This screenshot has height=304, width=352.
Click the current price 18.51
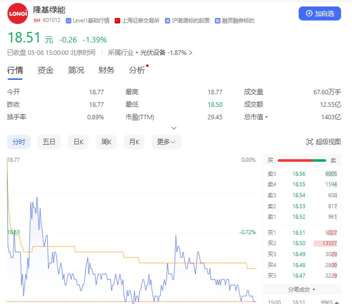[x=24, y=37]
